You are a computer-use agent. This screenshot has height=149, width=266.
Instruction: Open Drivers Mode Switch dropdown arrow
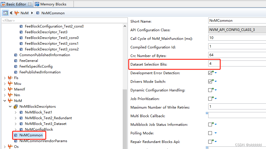point(216,81)
